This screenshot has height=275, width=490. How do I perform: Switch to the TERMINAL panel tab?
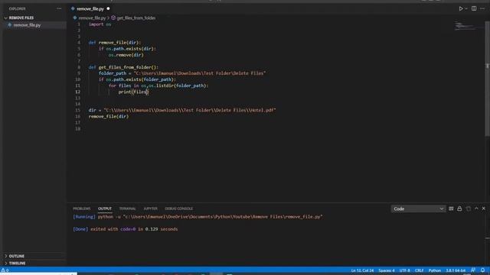(x=128, y=209)
